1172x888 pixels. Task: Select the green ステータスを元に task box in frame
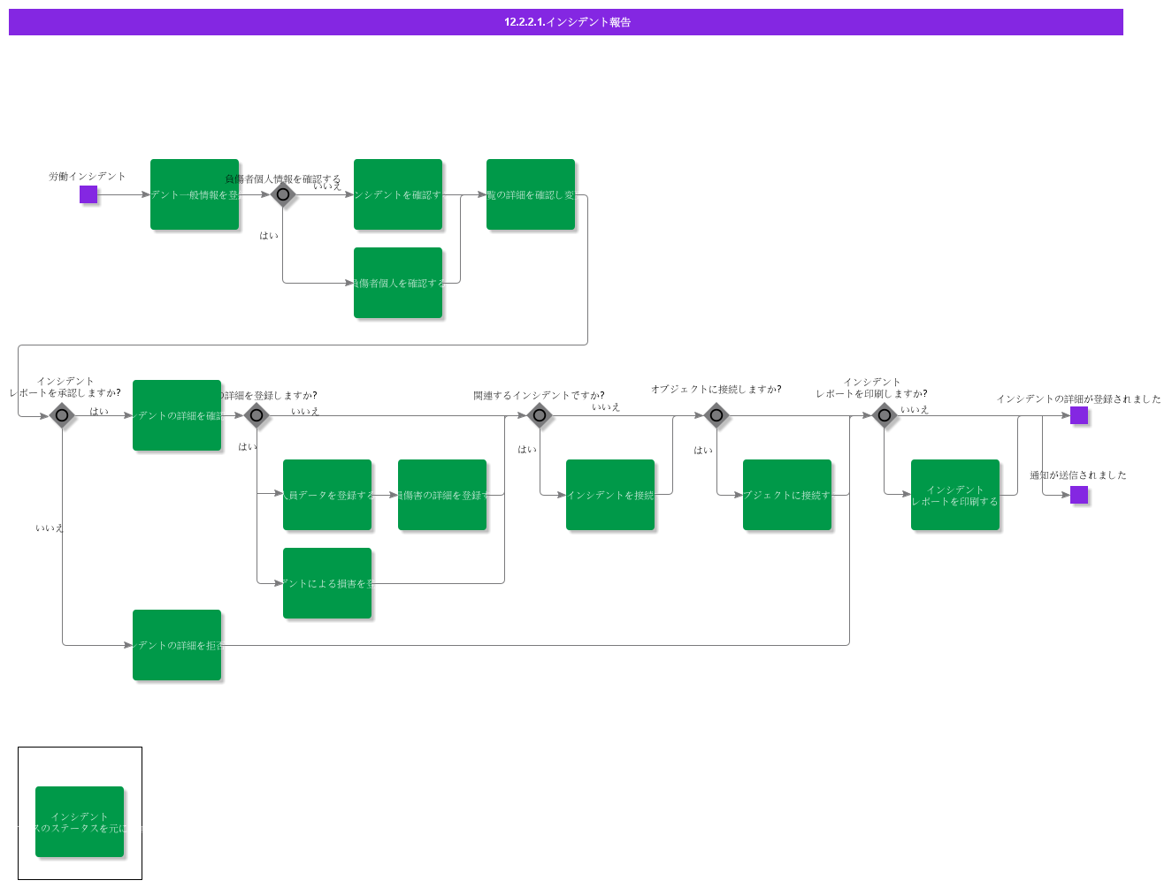click(80, 822)
